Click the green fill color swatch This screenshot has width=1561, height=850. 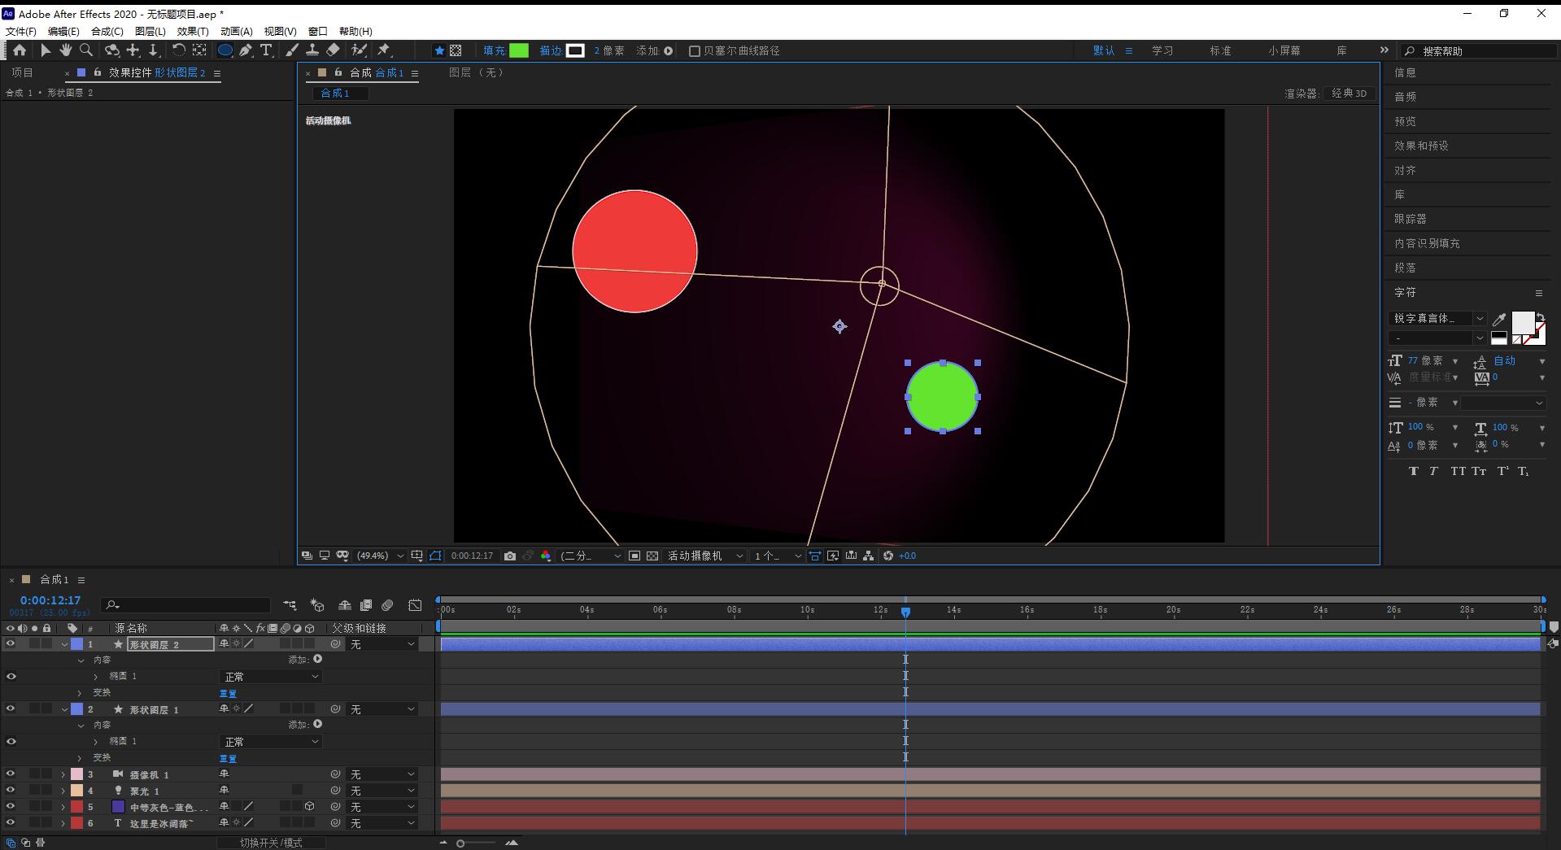(x=518, y=50)
